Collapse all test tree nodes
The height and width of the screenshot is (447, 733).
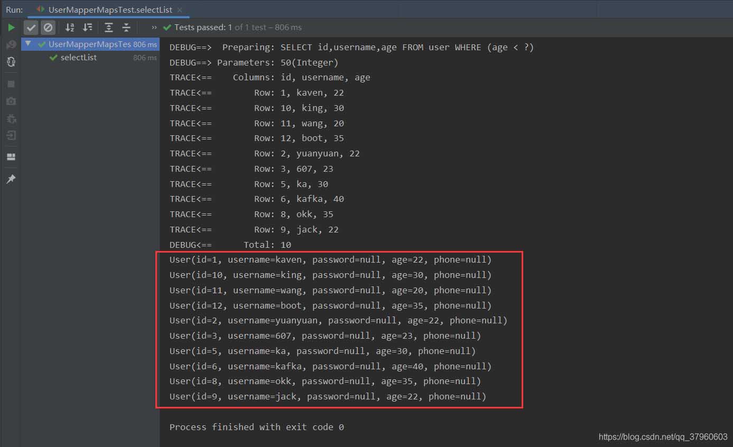coord(126,27)
